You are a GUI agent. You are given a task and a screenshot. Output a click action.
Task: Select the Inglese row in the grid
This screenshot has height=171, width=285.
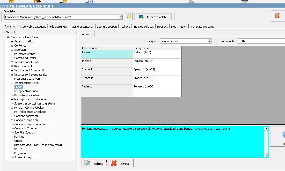click(107, 63)
